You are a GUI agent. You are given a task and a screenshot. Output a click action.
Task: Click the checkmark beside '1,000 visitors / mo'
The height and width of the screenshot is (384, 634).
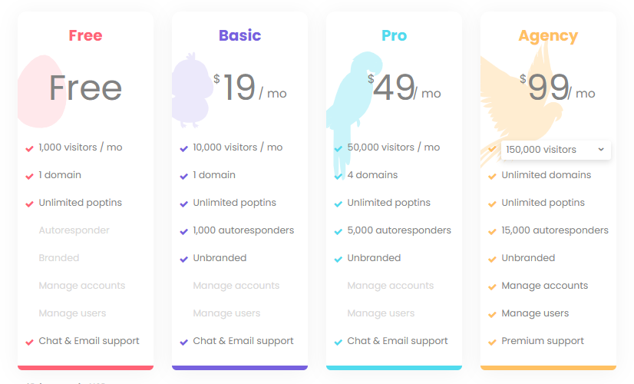29,148
